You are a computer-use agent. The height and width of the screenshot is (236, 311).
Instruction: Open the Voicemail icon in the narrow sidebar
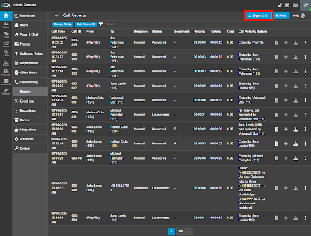pyautogui.click(x=6, y=82)
